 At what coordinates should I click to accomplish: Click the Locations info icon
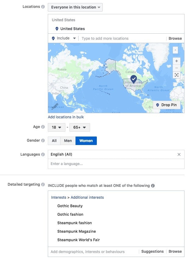pos(43,7)
